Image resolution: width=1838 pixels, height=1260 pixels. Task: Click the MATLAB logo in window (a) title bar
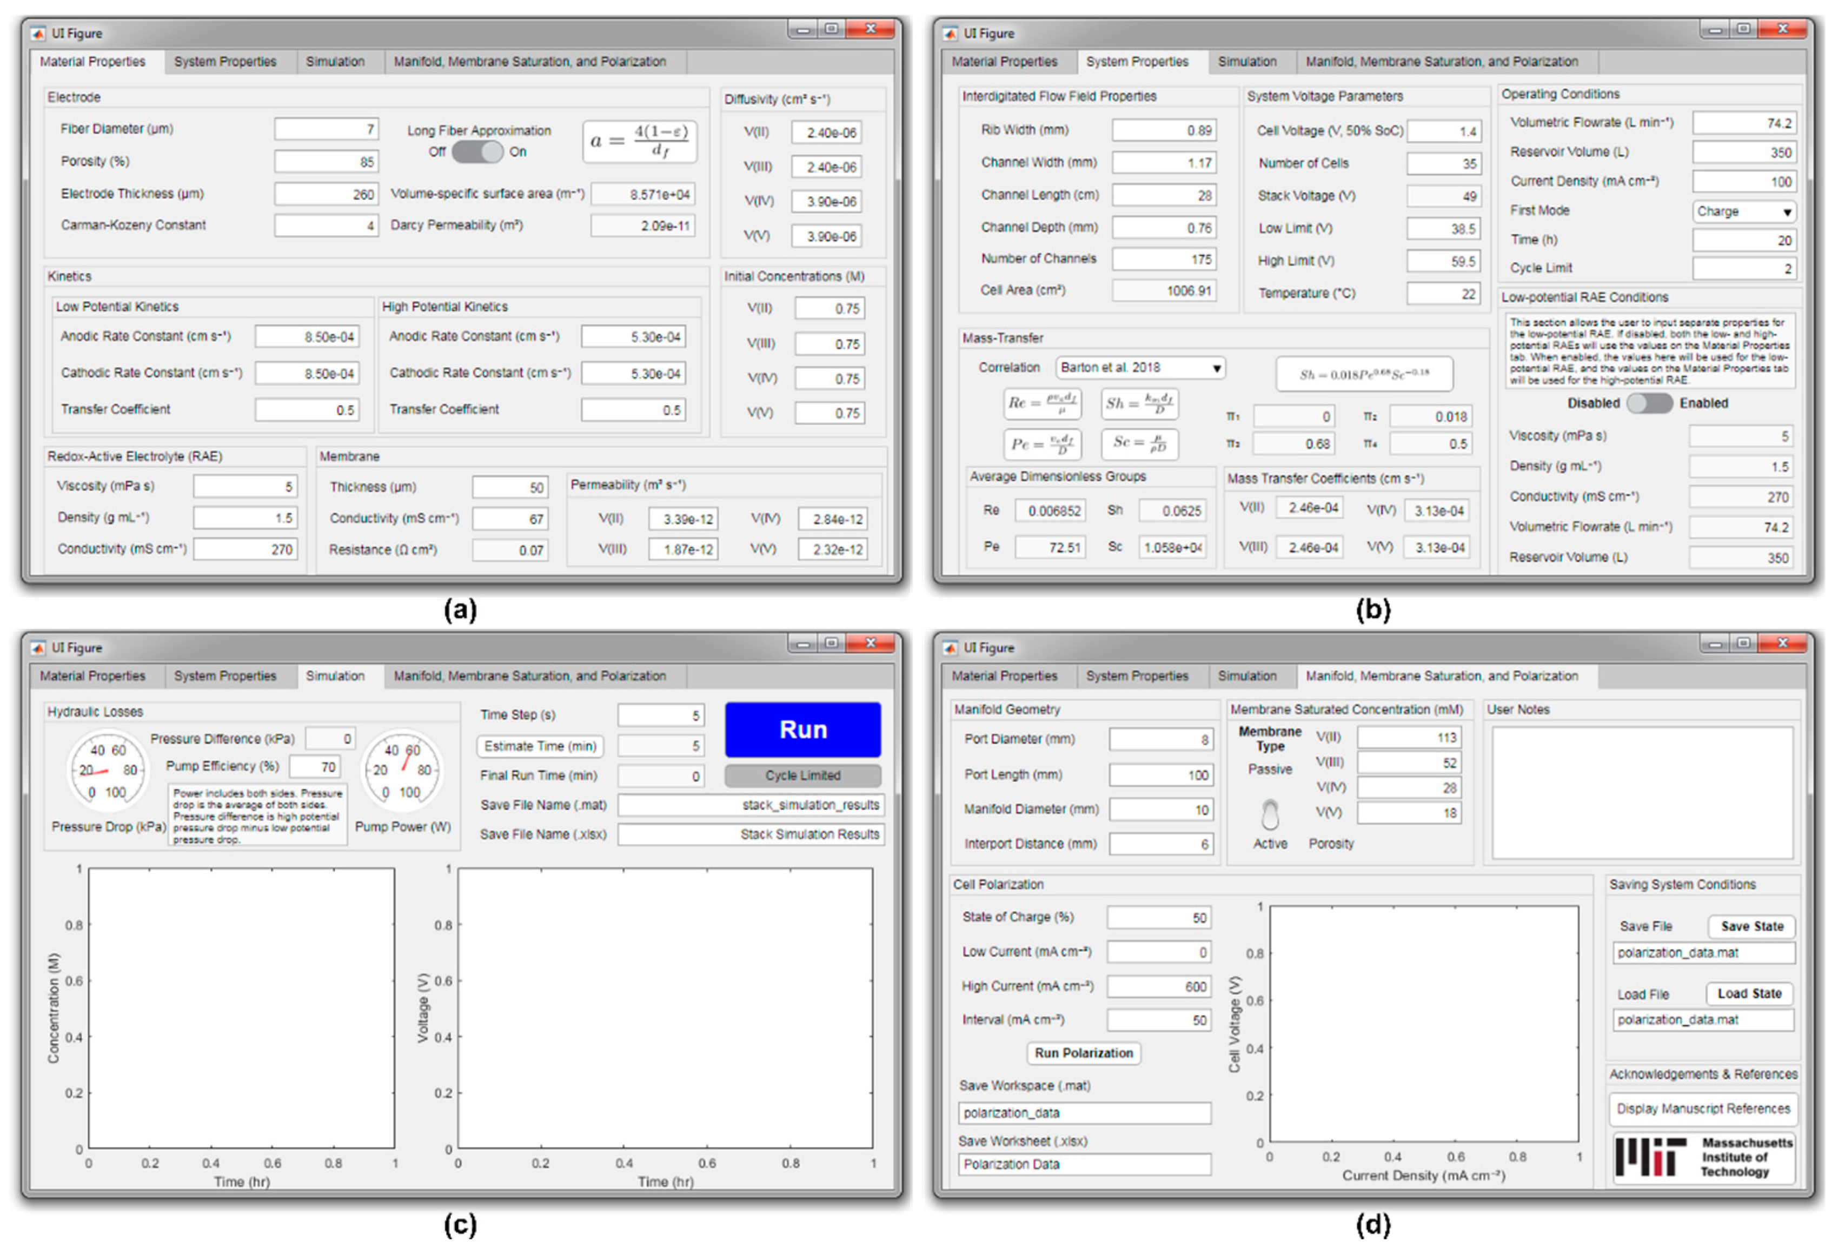click(38, 33)
